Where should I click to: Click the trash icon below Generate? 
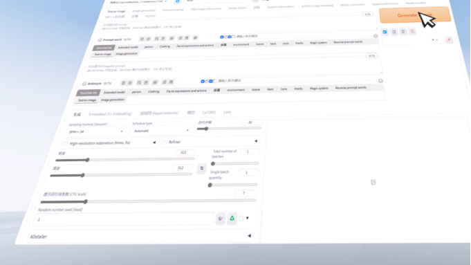[403, 32]
